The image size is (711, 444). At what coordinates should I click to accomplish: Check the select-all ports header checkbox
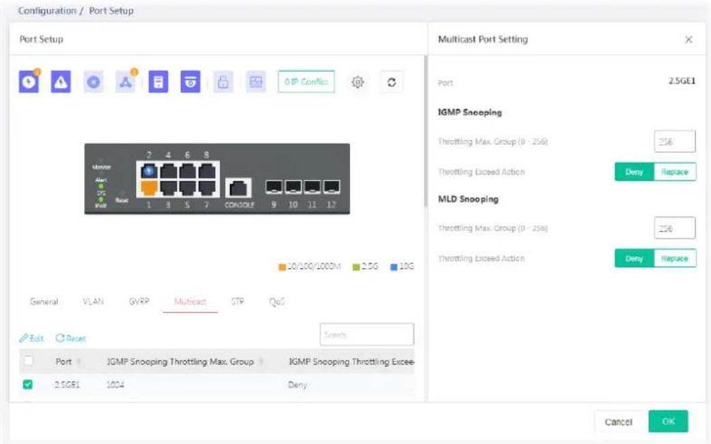[29, 361]
